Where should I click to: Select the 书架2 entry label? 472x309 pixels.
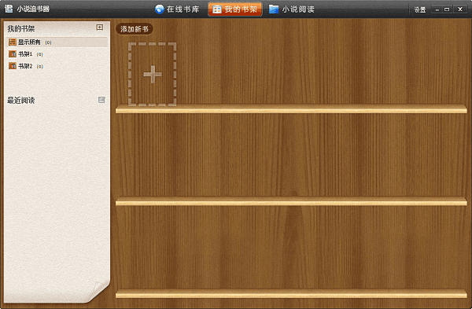(x=25, y=66)
